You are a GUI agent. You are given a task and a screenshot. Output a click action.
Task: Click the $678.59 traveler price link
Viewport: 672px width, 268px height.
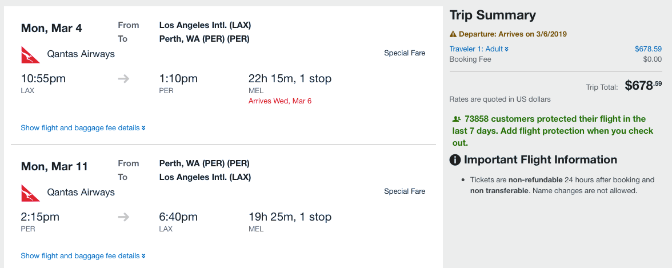point(648,49)
